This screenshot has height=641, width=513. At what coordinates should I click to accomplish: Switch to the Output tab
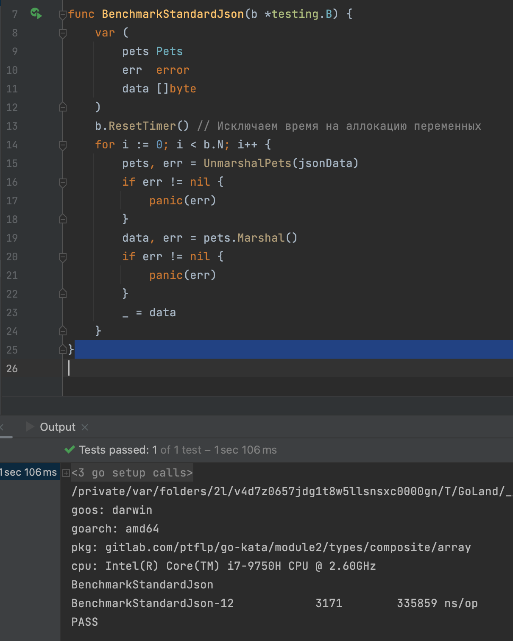pos(57,427)
